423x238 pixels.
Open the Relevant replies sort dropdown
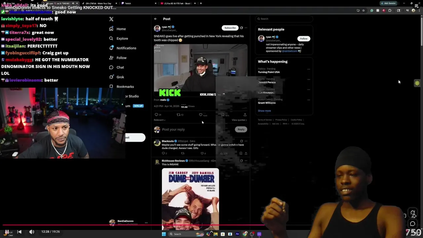(x=160, y=120)
